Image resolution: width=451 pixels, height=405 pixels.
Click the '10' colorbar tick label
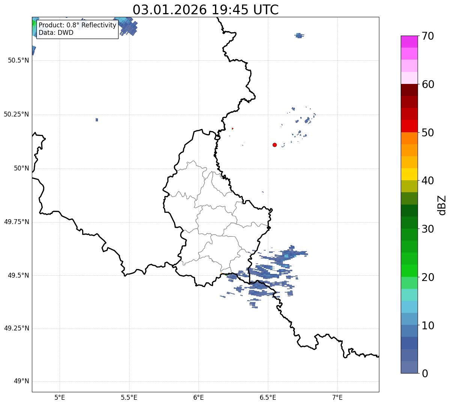[x=428, y=326]
